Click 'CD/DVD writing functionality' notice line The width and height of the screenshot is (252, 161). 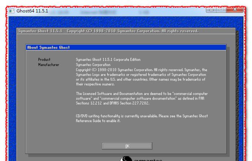142,116
